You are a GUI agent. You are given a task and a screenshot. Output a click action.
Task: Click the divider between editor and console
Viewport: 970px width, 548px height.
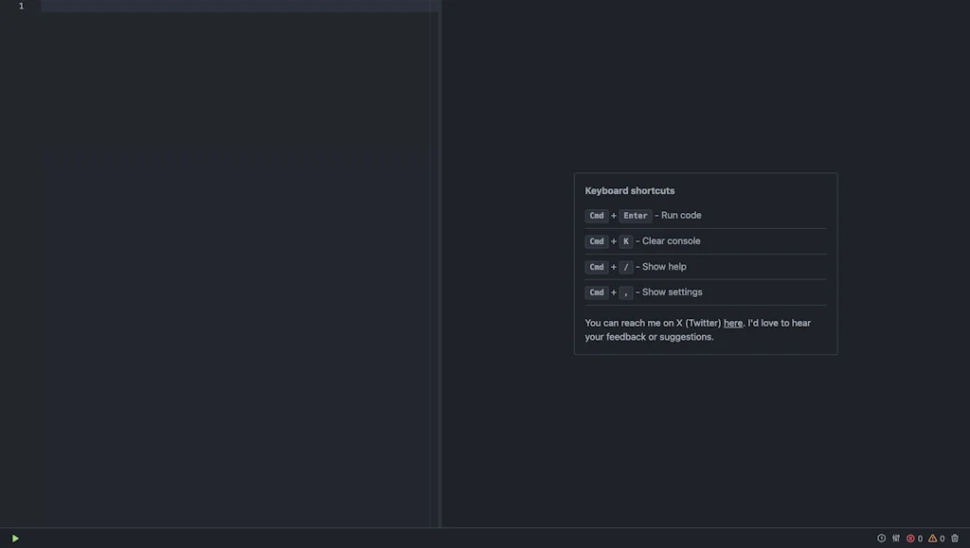(x=439, y=265)
